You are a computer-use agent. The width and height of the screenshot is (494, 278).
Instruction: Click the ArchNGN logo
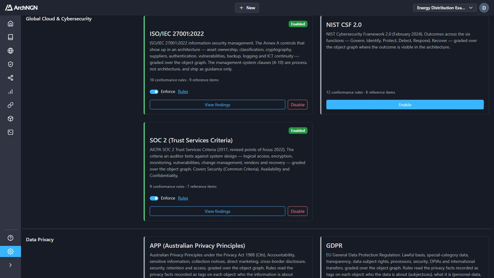tap(21, 8)
